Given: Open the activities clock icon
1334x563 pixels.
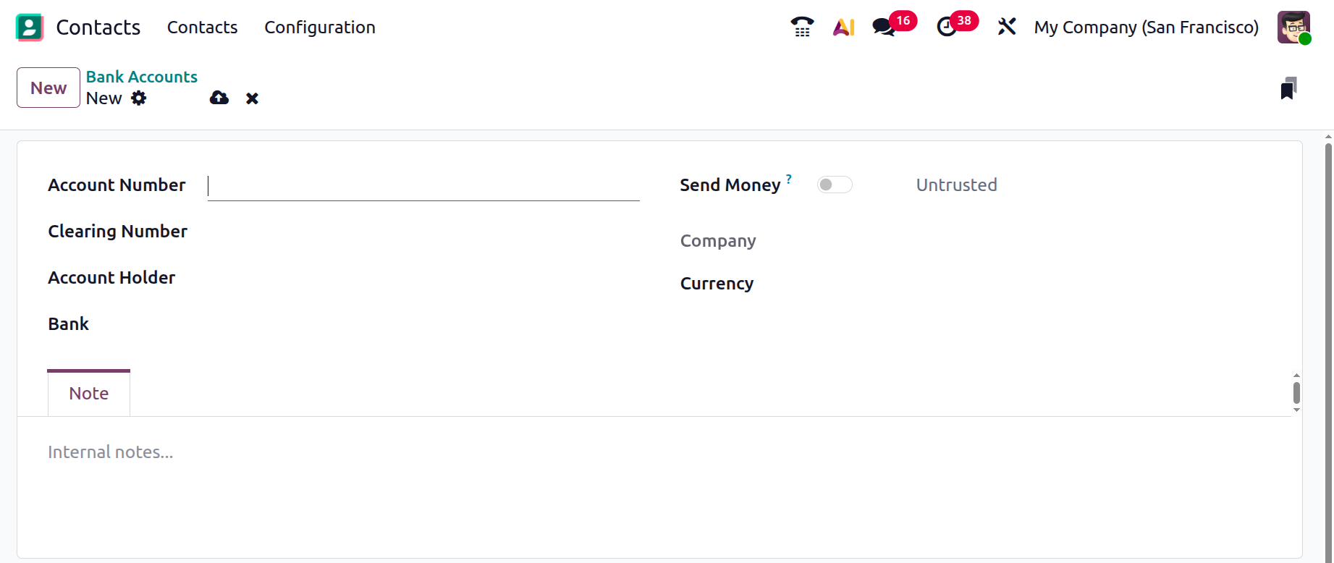Looking at the screenshot, I should point(947,27).
